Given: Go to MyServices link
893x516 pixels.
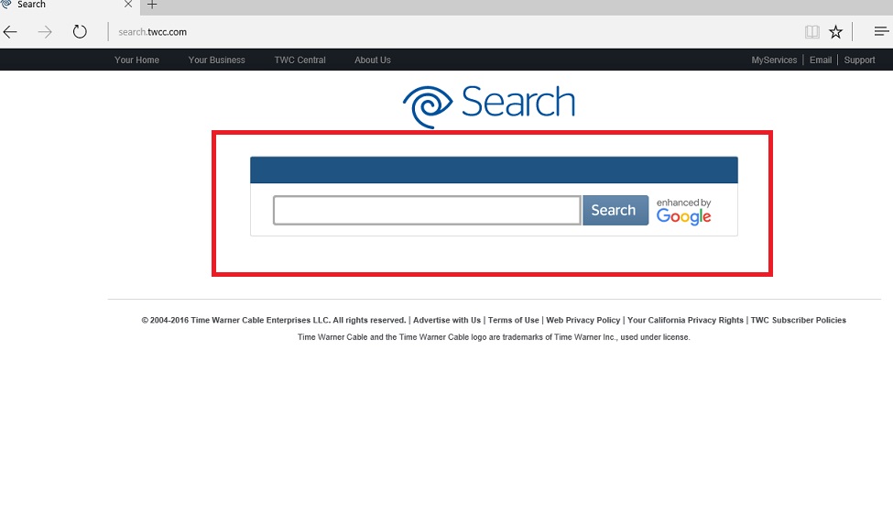Looking at the screenshot, I should 774,60.
